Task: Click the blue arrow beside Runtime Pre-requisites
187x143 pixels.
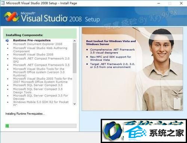Action: pyautogui.click(x=7, y=40)
